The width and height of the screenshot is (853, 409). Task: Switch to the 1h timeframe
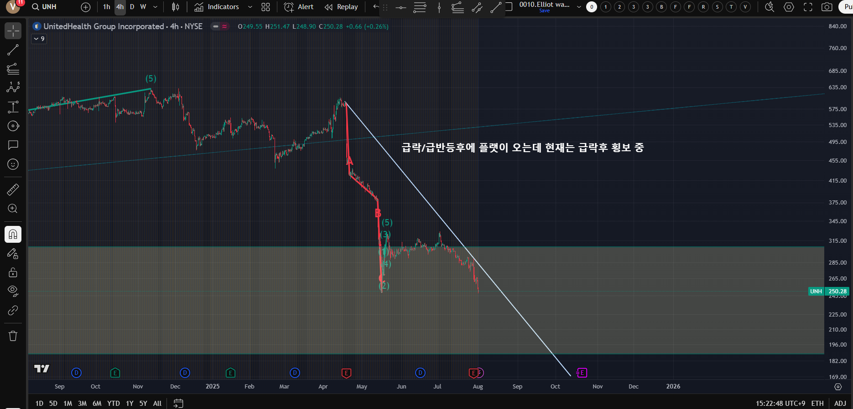(106, 7)
